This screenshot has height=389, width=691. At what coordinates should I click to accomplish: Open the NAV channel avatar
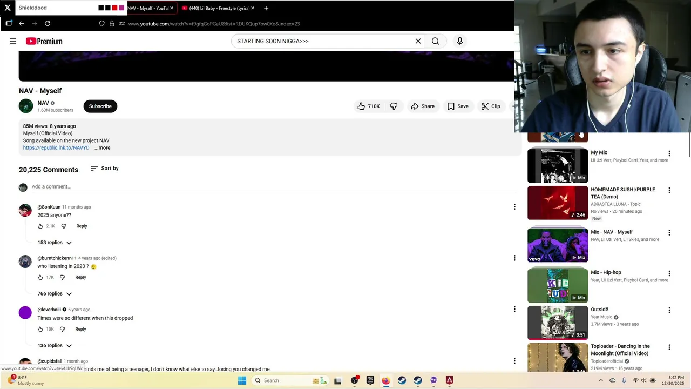point(26,106)
